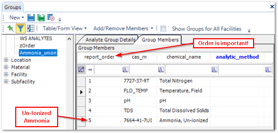The image size is (278, 133).
Task: Check Show Groups for All Facilities box
Action: click(163, 28)
